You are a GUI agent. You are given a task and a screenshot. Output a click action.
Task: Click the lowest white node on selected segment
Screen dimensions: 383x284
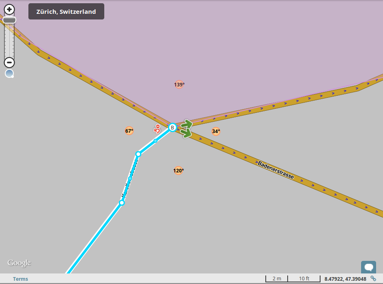[x=122, y=203]
